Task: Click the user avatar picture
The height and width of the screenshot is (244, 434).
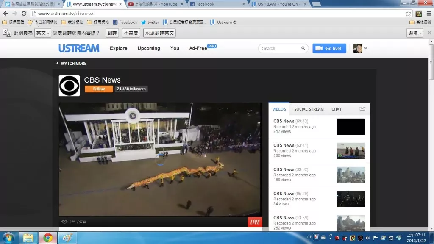Action: (358, 48)
